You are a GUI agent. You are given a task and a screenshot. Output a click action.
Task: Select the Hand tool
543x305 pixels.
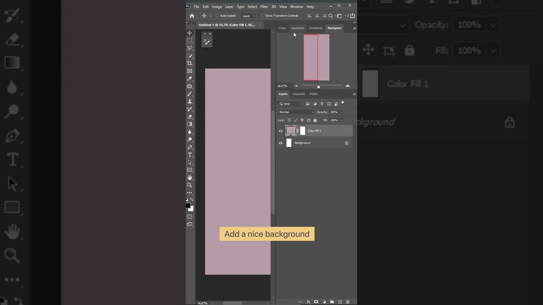coord(190,177)
